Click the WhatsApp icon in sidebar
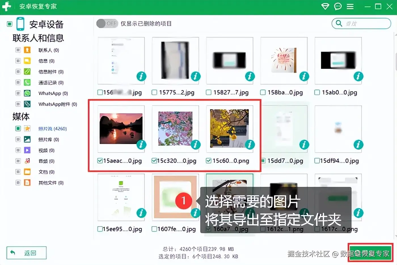Screen dimensions: 397x265 coord(27,93)
